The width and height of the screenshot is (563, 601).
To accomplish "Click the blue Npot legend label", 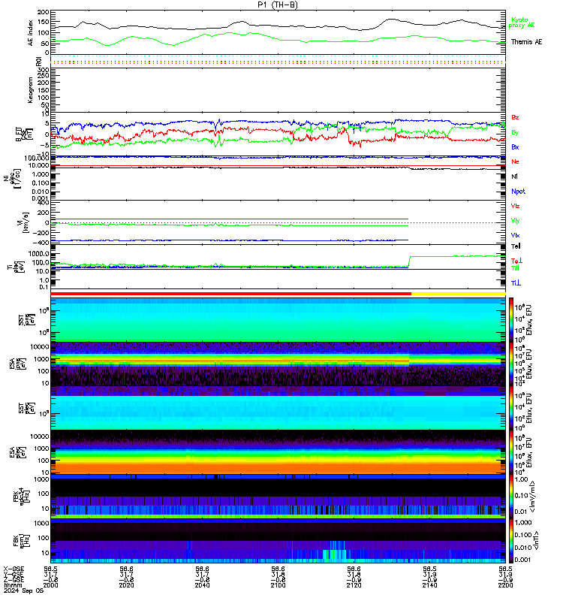I will 518,192.
